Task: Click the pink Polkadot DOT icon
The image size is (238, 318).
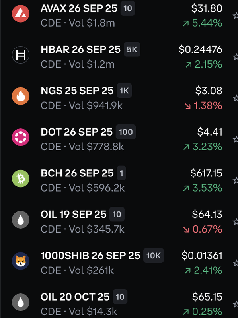Action: coord(21,137)
